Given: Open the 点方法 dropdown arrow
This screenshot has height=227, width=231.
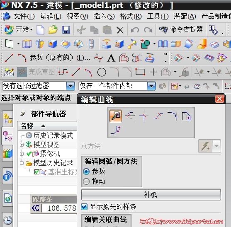Looking at the screenshot, I should pos(216,146).
